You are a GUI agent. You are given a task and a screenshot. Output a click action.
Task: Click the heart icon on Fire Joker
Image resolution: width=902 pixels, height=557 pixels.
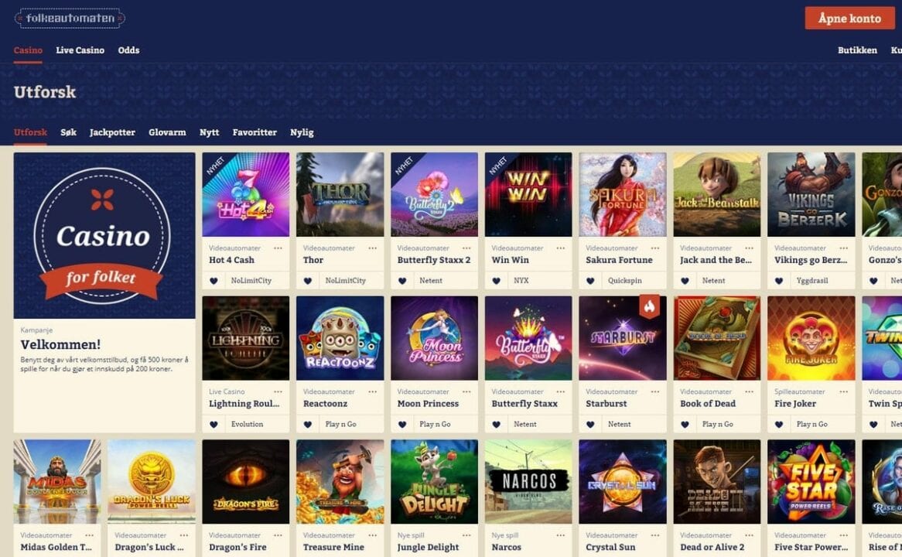[779, 425]
